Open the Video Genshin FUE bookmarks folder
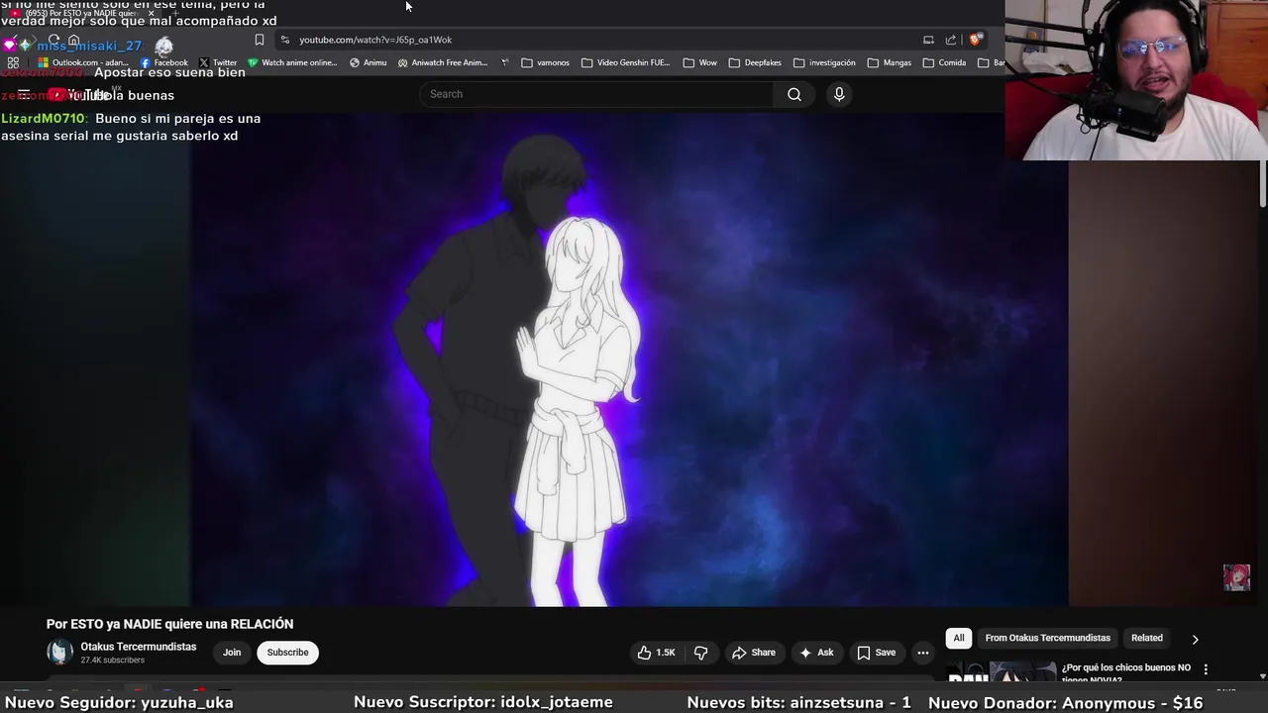This screenshot has width=1268, height=713. point(626,62)
